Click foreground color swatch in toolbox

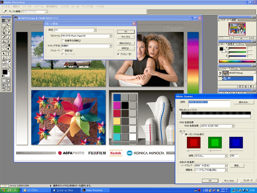(5, 72)
